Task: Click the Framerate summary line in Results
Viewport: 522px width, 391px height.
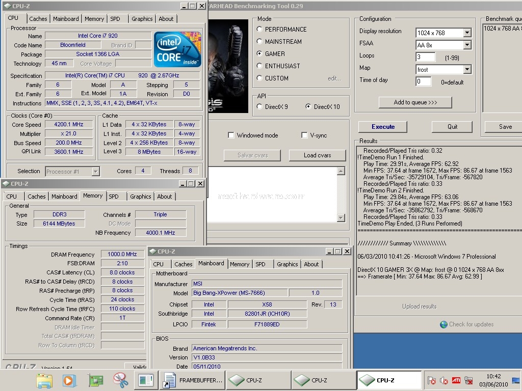Action: [420, 276]
